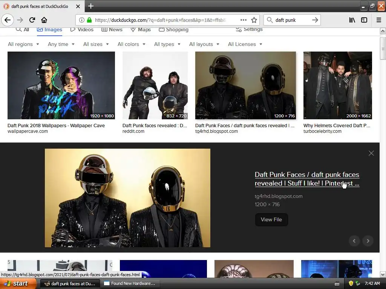This screenshot has width=386, height=289.
Task: Click the 7:42 AM clock
Action: (372, 284)
